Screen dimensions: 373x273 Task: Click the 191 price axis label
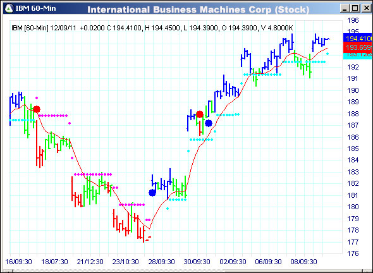pos(353,79)
